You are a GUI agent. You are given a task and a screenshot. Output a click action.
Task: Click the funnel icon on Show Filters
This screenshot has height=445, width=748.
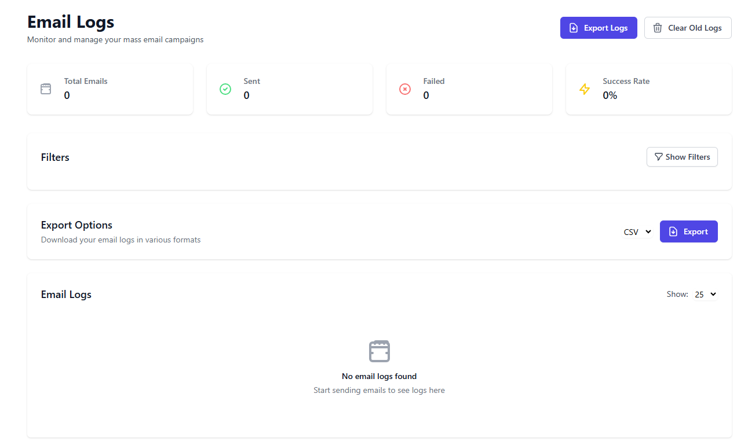[x=658, y=157]
